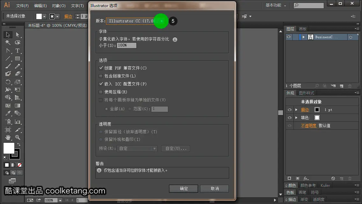Confirm the Illustrator Options dialog with OK
Viewport: 362px width, 204px height.
point(184,188)
